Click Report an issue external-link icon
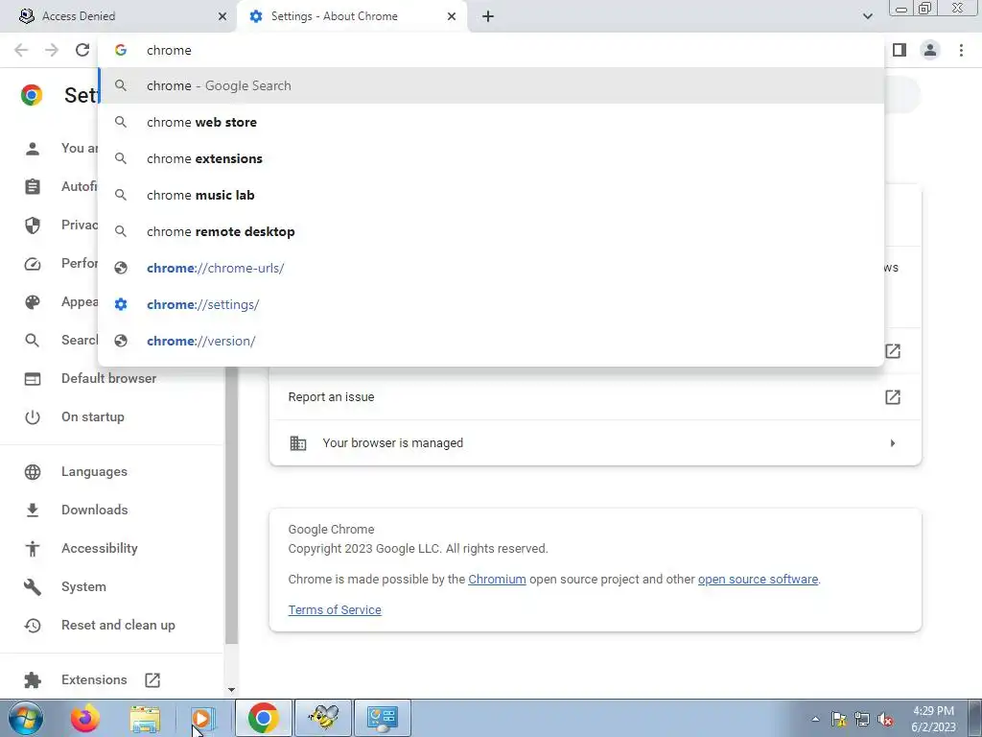 pos(893,396)
